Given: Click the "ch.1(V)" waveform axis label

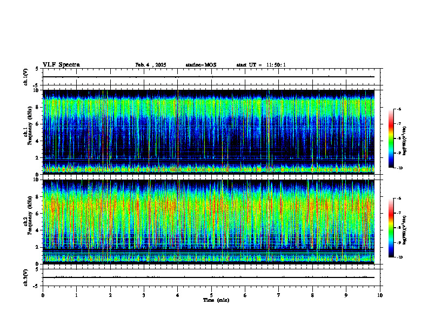Looking at the screenshot, I should coord(26,77).
